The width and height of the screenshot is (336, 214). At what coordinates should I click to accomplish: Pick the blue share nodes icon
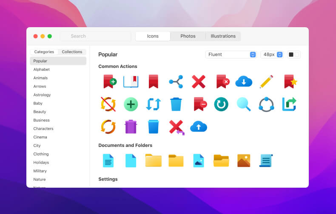tap(176, 82)
